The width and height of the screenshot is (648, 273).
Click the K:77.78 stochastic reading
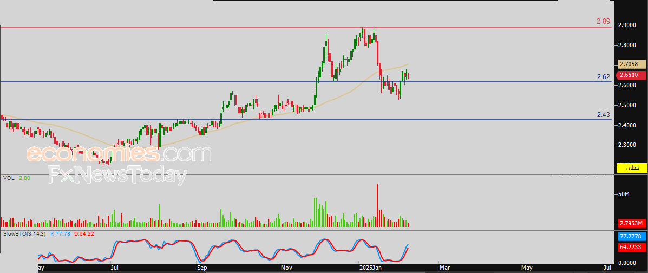[60, 233]
